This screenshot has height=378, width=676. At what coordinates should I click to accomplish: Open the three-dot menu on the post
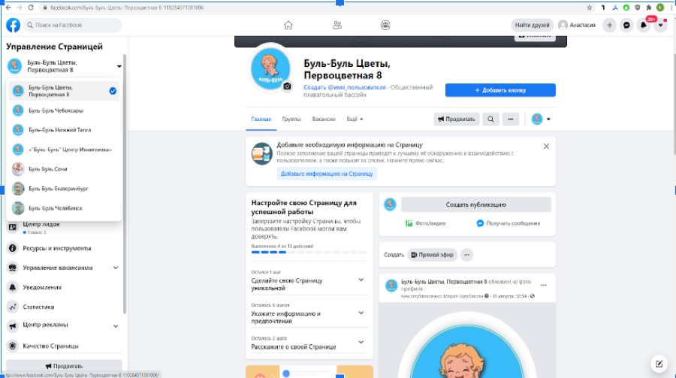click(x=544, y=286)
